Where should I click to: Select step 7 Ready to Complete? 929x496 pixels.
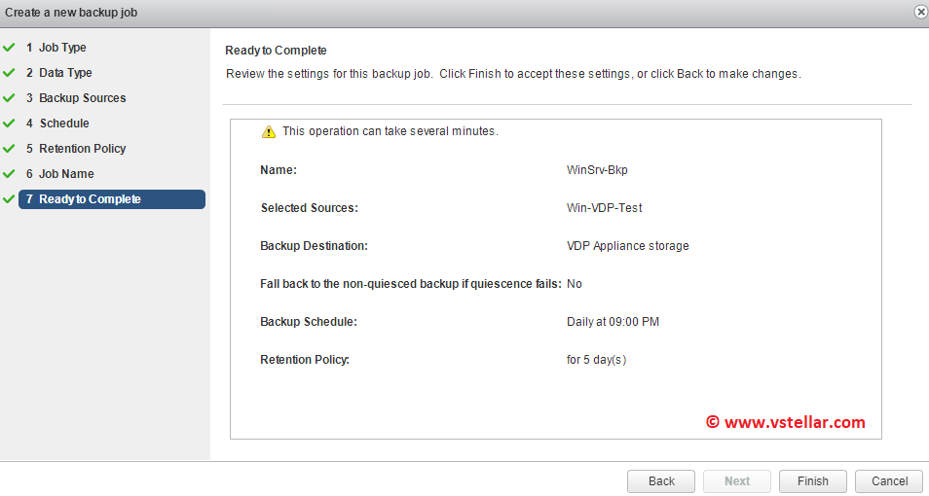(111, 199)
